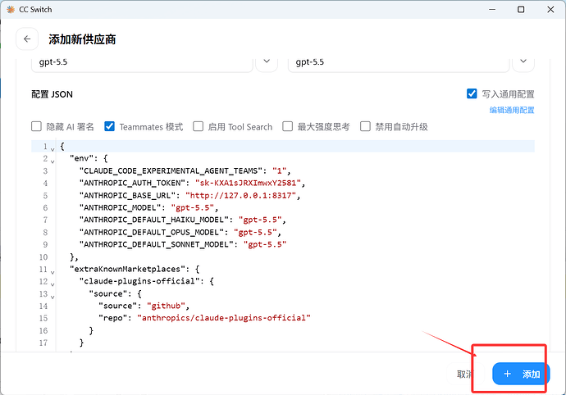Go back using the arrow button

click(27, 39)
